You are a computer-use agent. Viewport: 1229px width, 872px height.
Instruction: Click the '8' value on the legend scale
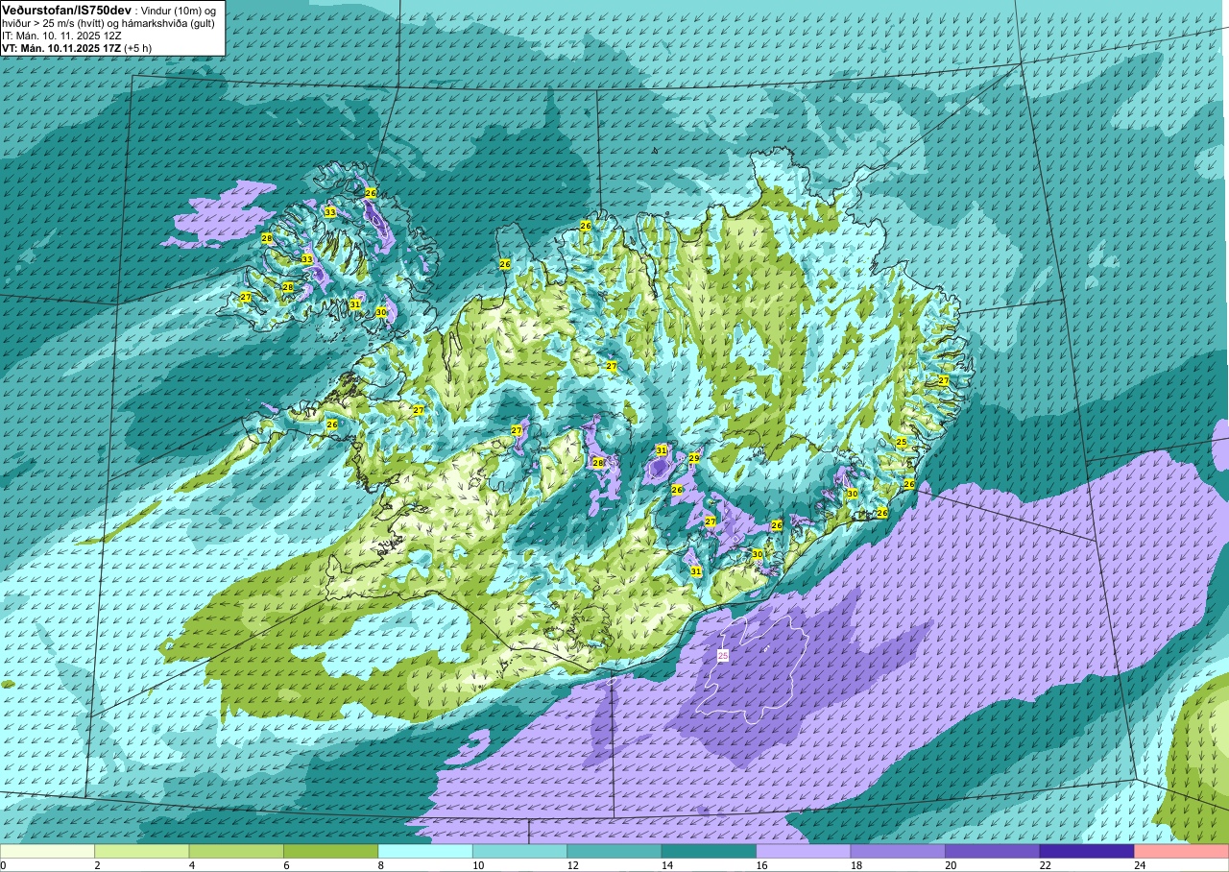pyautogui.click(x=381, y=865)
